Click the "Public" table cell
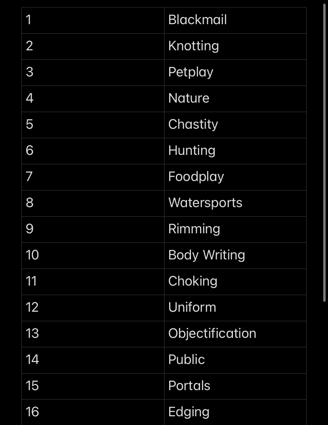 coord(186,360)
